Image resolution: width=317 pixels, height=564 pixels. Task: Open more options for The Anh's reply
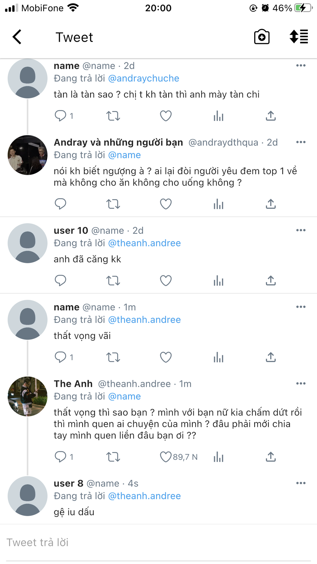point(301,383)
